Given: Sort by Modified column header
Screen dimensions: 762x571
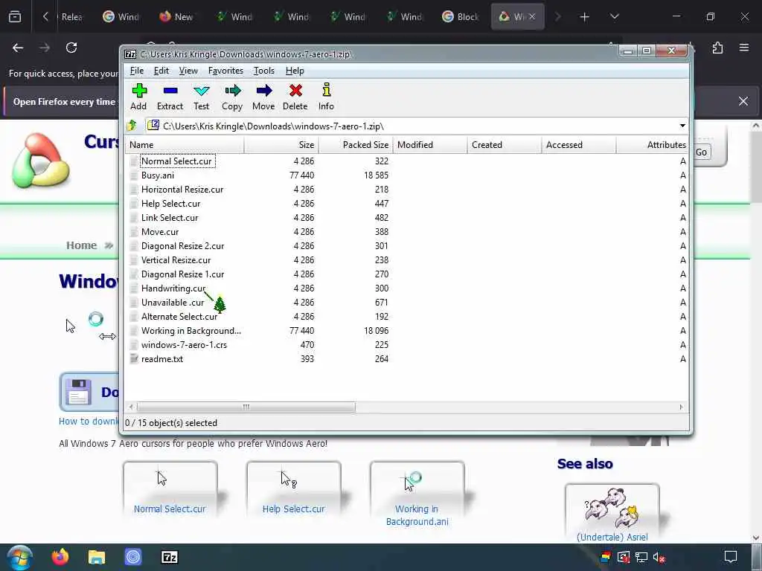Looking at the screenshot, I should 430,145.
